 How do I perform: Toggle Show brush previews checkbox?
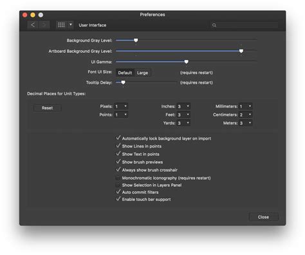coord(118,162)
